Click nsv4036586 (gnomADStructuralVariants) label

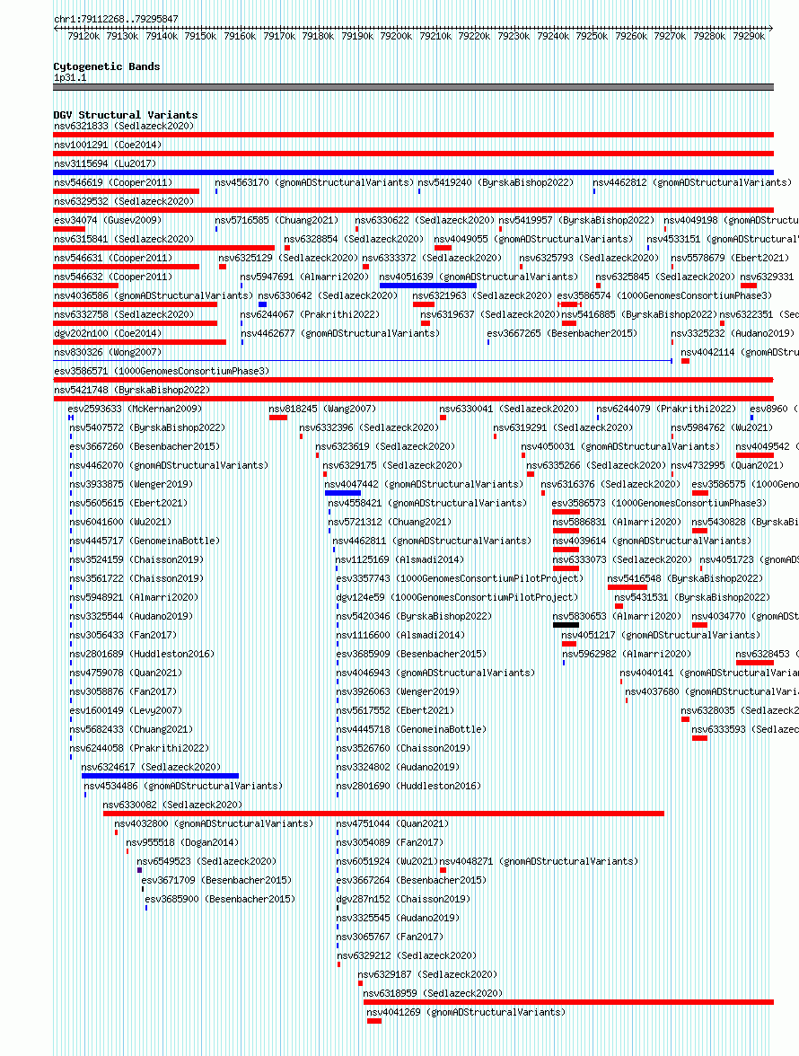click(x=154, y=295)
